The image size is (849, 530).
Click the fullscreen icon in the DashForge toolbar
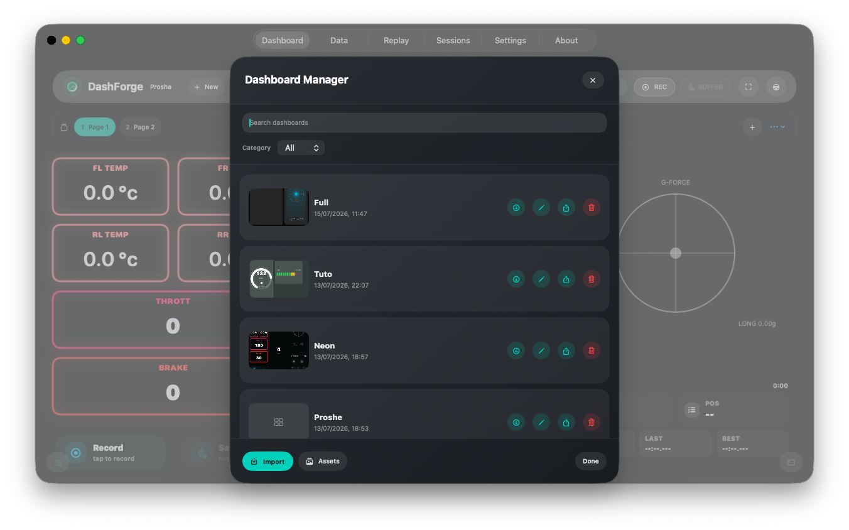(749, 87)
